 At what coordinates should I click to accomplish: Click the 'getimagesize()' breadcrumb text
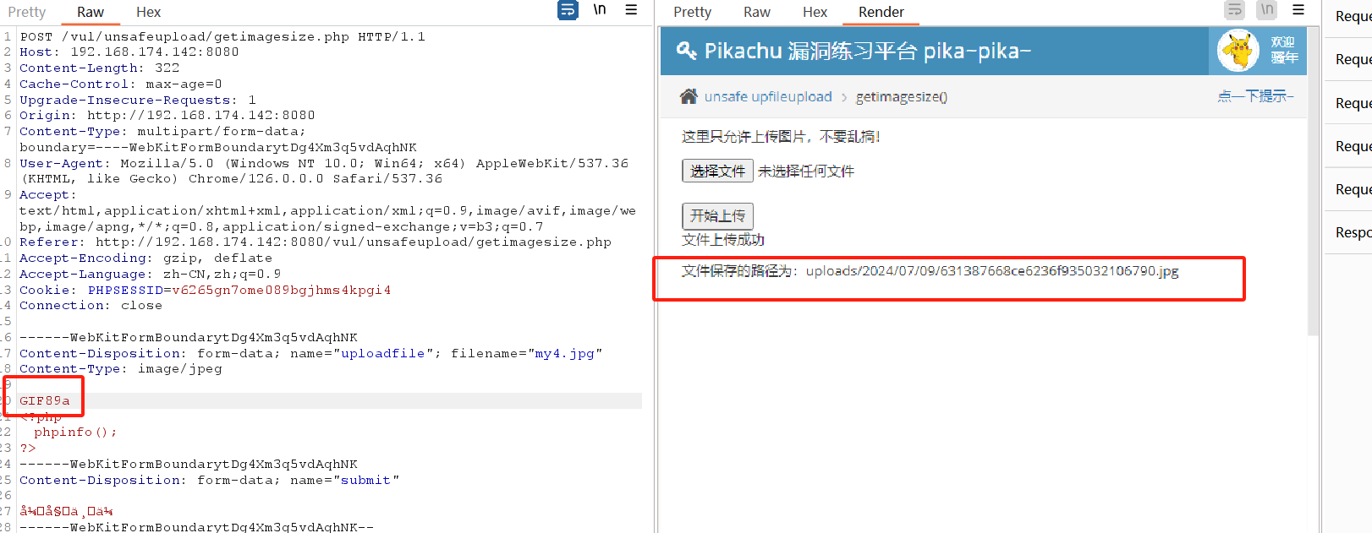click(902, 97)
